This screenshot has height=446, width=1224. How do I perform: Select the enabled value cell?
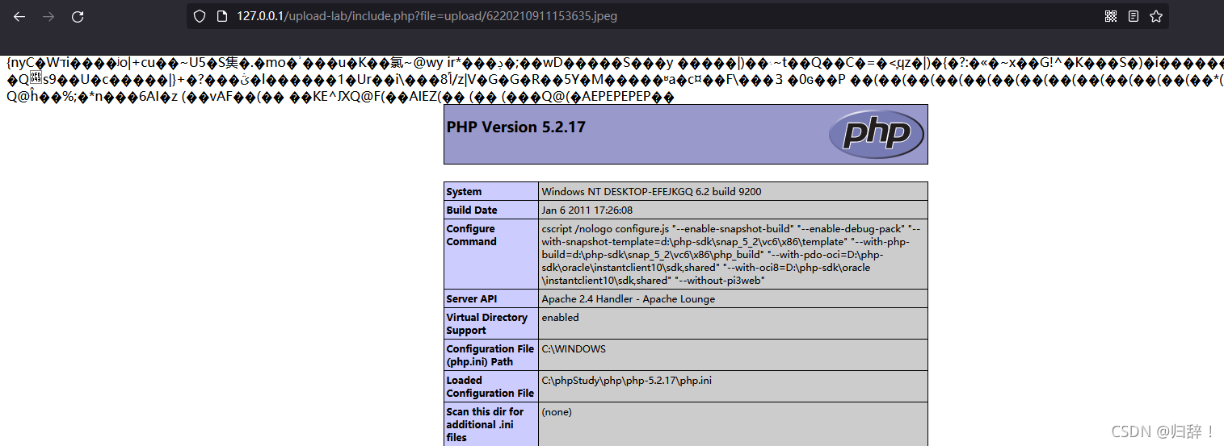(733, 323)
